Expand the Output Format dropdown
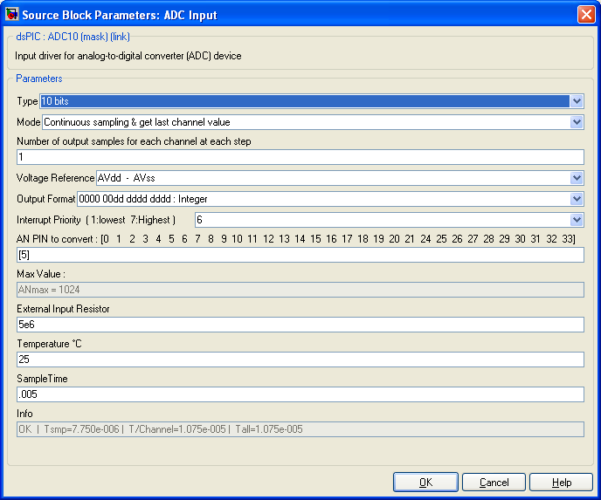Screen dimensions: 601x500 [577, 199]
